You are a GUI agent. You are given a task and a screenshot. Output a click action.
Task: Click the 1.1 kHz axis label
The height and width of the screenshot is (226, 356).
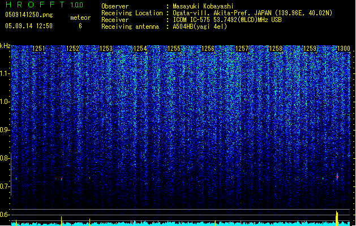point(5,73)
